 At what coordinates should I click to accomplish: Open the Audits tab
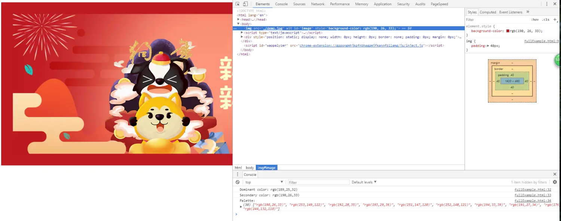tap(420, 4)
